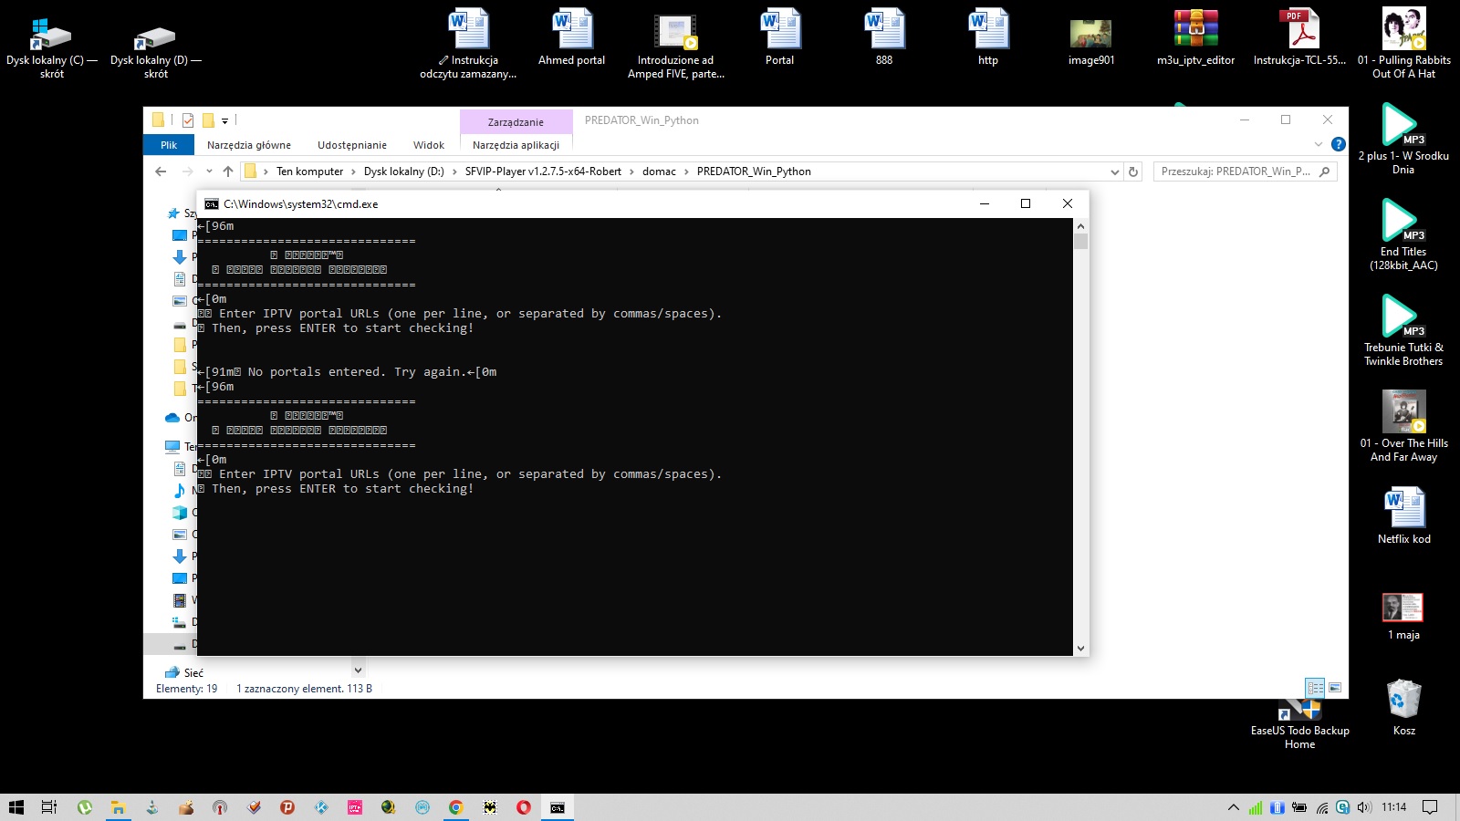Click 'domac' in the address breadcrumb
Image resolution: width=1460 pixels, height=821 pixels.
pos(659,171)
